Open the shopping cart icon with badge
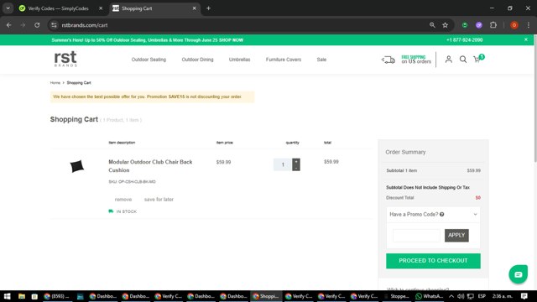The width and height of the screenshot is (537, 302). pyautogui.click(x=478, y=59)
